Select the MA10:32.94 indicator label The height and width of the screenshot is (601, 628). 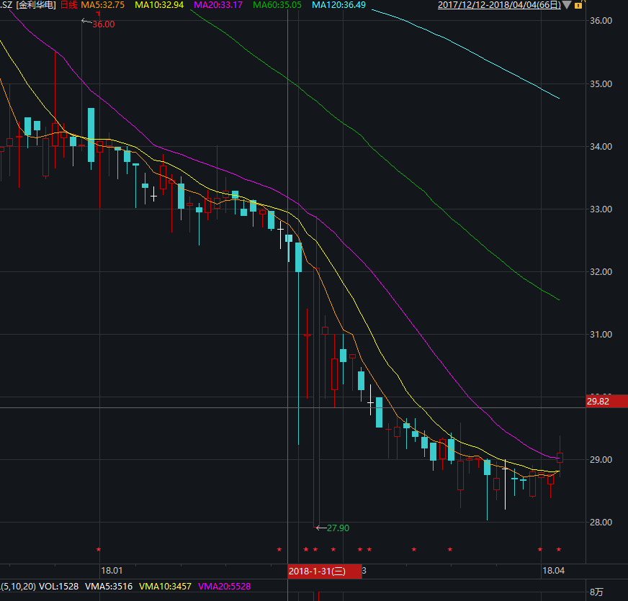point(159,5)
